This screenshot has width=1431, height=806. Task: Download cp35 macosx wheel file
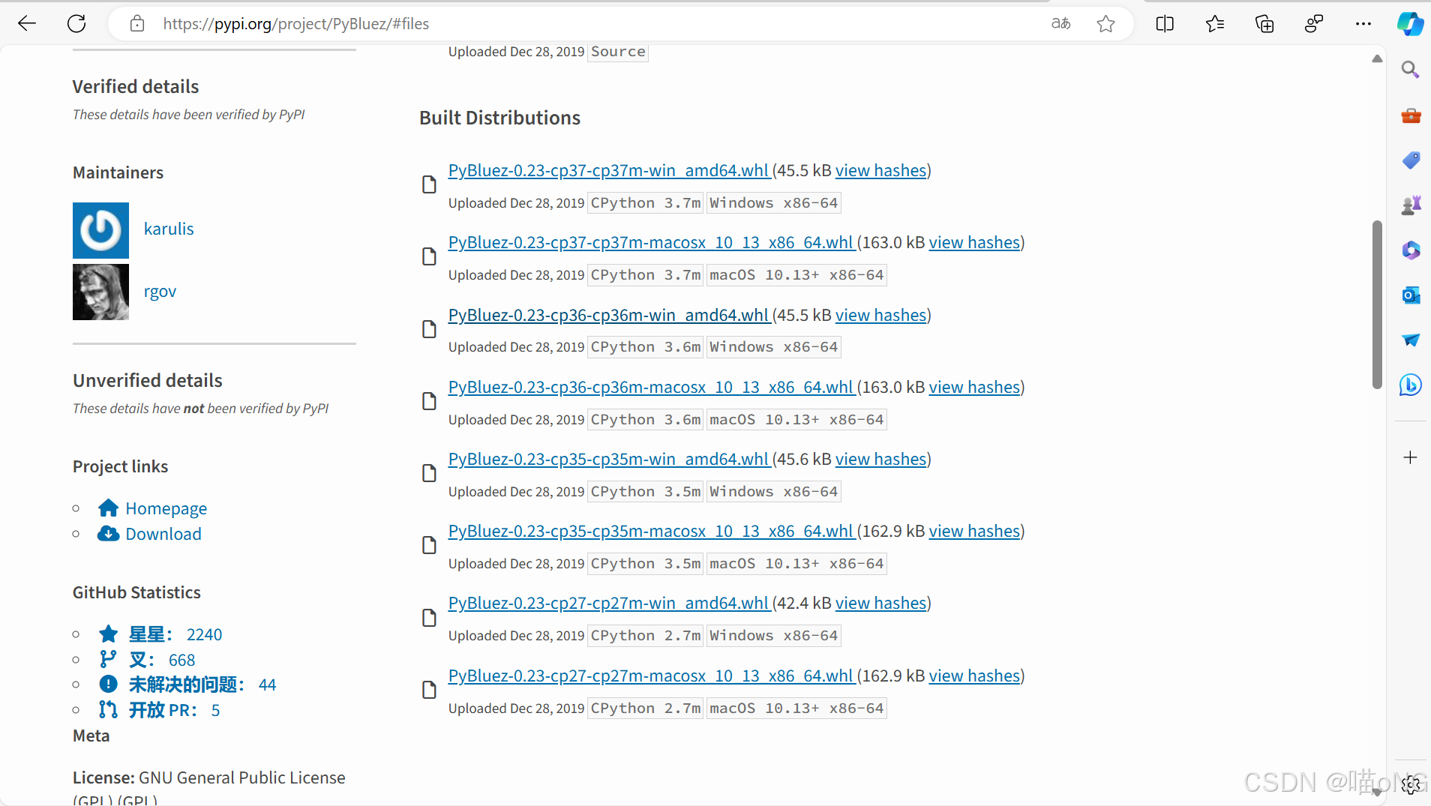click(651, 531)
